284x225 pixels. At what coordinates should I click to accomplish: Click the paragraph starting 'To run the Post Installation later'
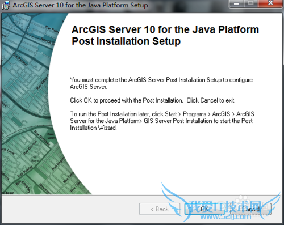point(162,121)
